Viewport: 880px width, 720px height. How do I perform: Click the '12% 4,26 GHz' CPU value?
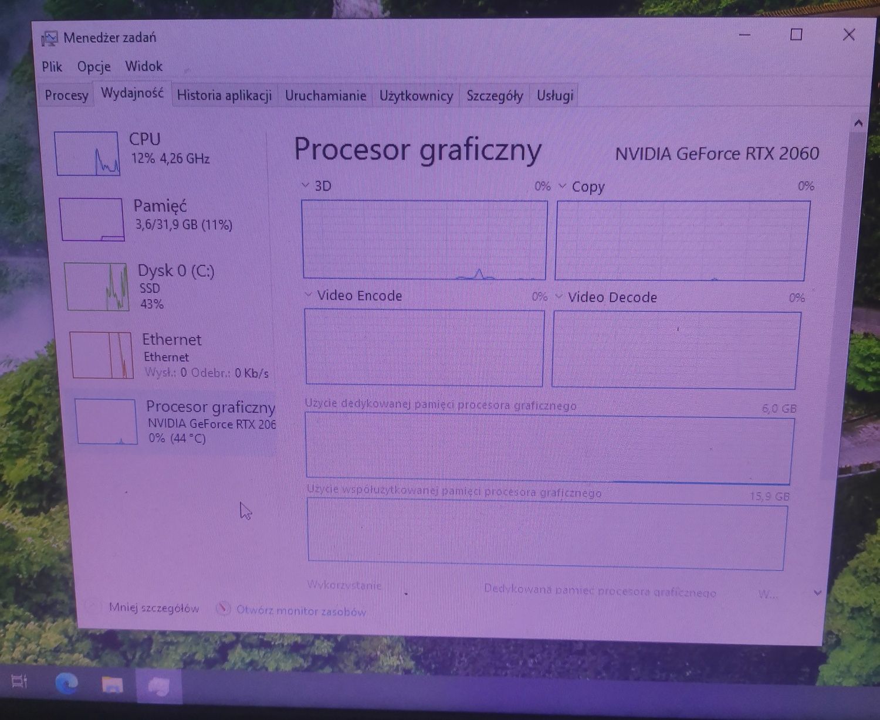[170, 158]
